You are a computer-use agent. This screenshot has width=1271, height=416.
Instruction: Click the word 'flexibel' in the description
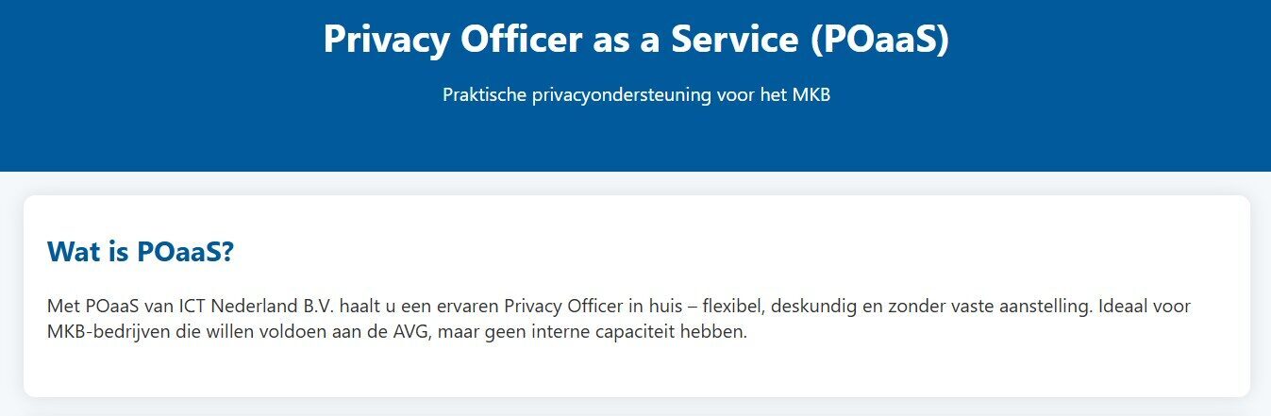(x=733, y=308)
